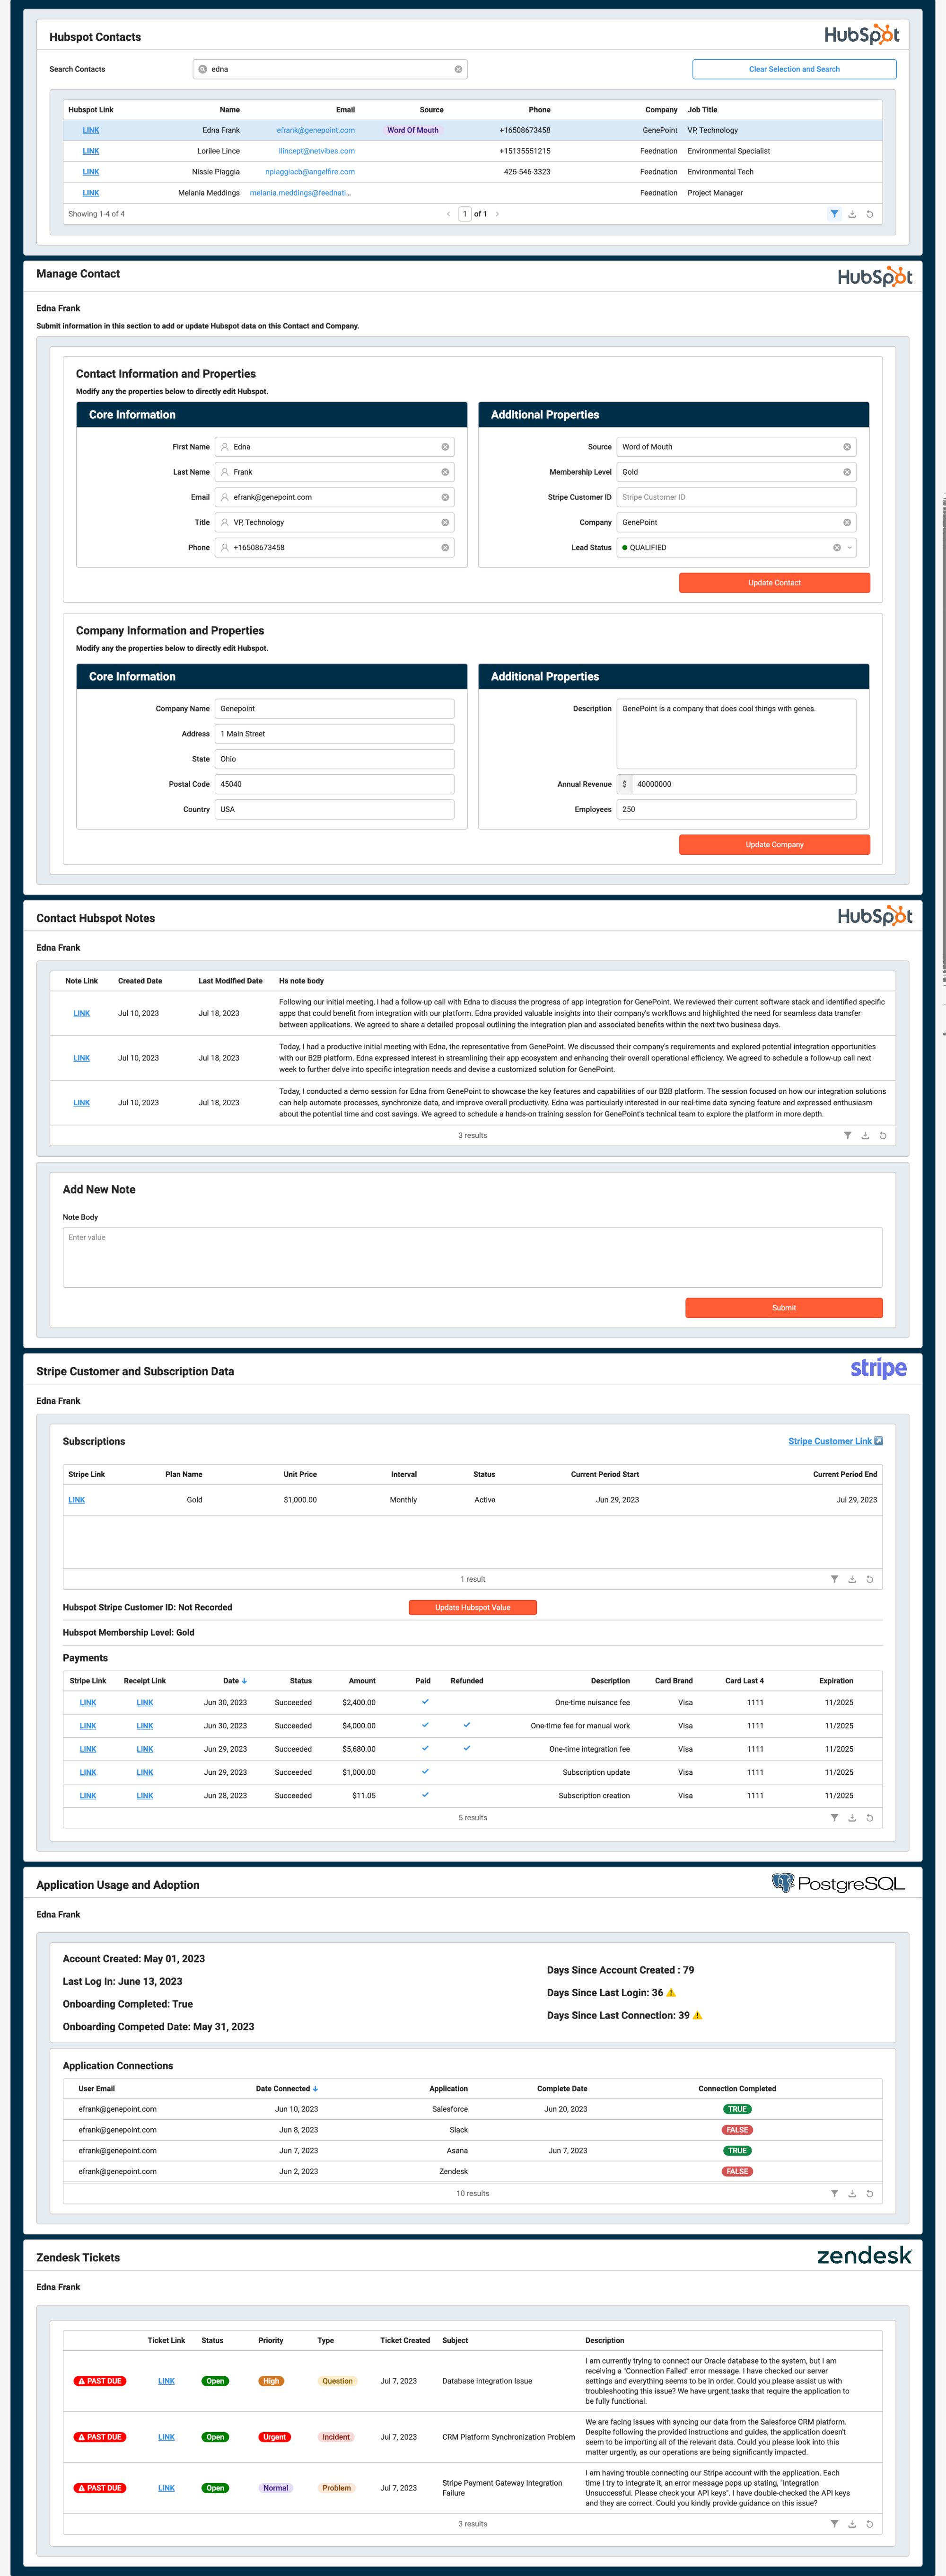The image size is (946, 2576).
Task: Open Hubspot link for Nissie Piaggia
Action: [91, 172]
